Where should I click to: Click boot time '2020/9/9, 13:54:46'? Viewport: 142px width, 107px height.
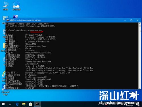35,57
